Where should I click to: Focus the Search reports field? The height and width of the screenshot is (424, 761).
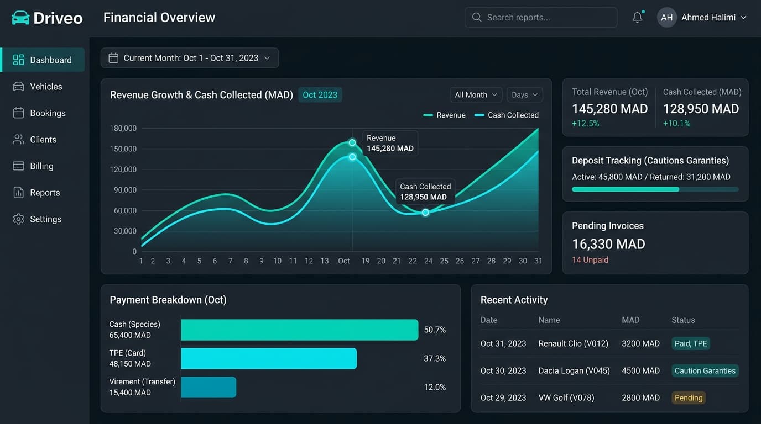pos(541,17)
